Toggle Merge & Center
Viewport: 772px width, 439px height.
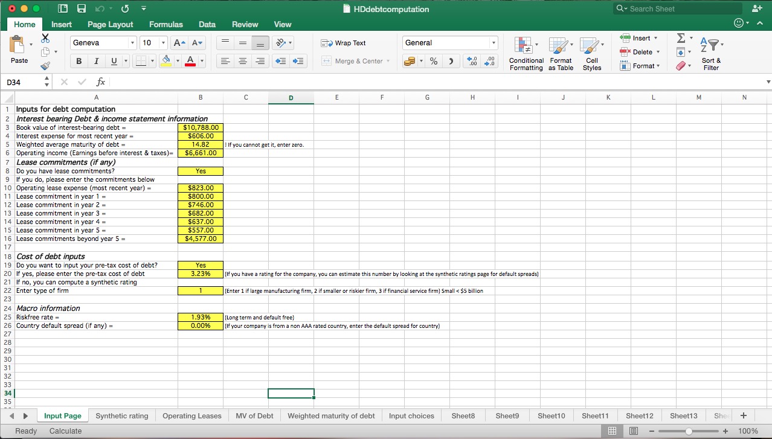pos(355,60)
